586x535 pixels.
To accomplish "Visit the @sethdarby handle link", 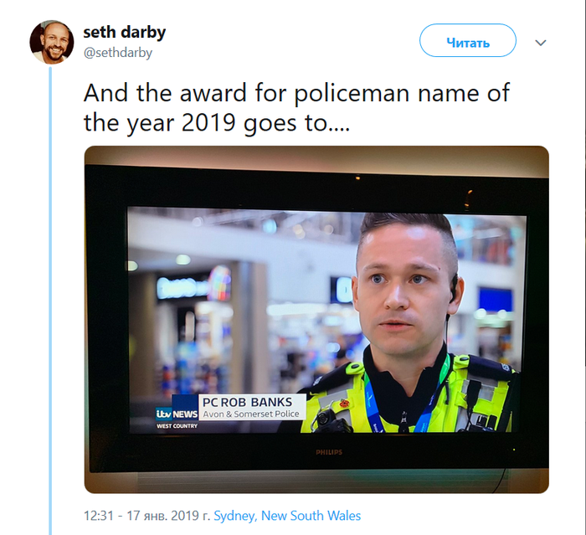I will pos(118,53).
